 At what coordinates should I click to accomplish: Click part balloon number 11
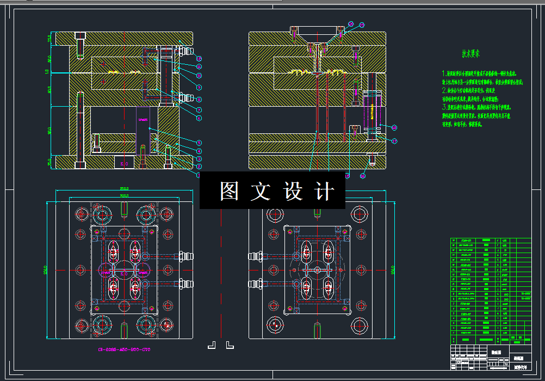199,66
